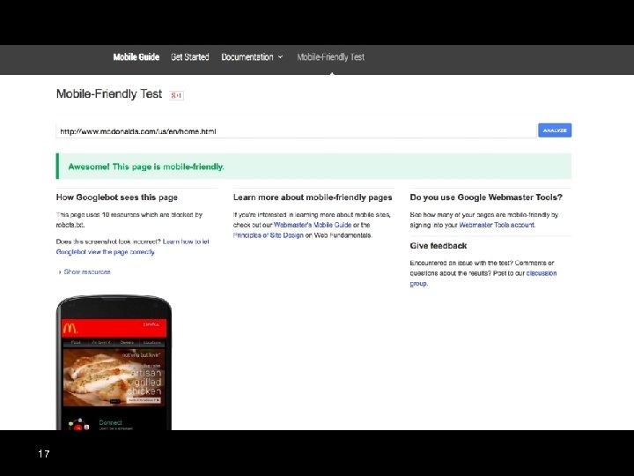The width and height of the screenshot is (634, 476).
Task: Click the 'Mobile-Friendly Test' page title
Action: tap(109, 94)
